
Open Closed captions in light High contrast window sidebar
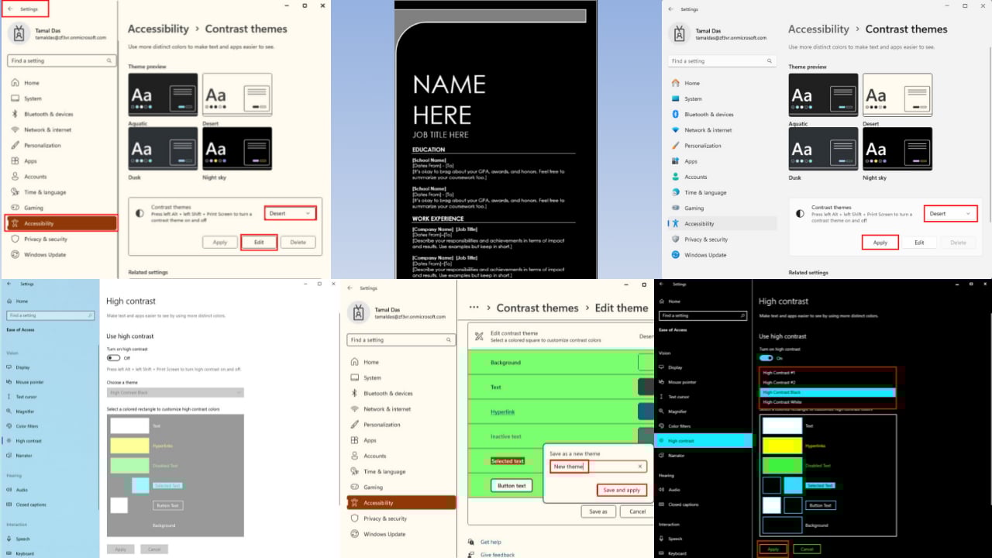(x=31, y=505)
